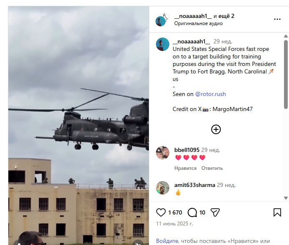Share the post with paper plane icon
289x245 pixels.
215,212
